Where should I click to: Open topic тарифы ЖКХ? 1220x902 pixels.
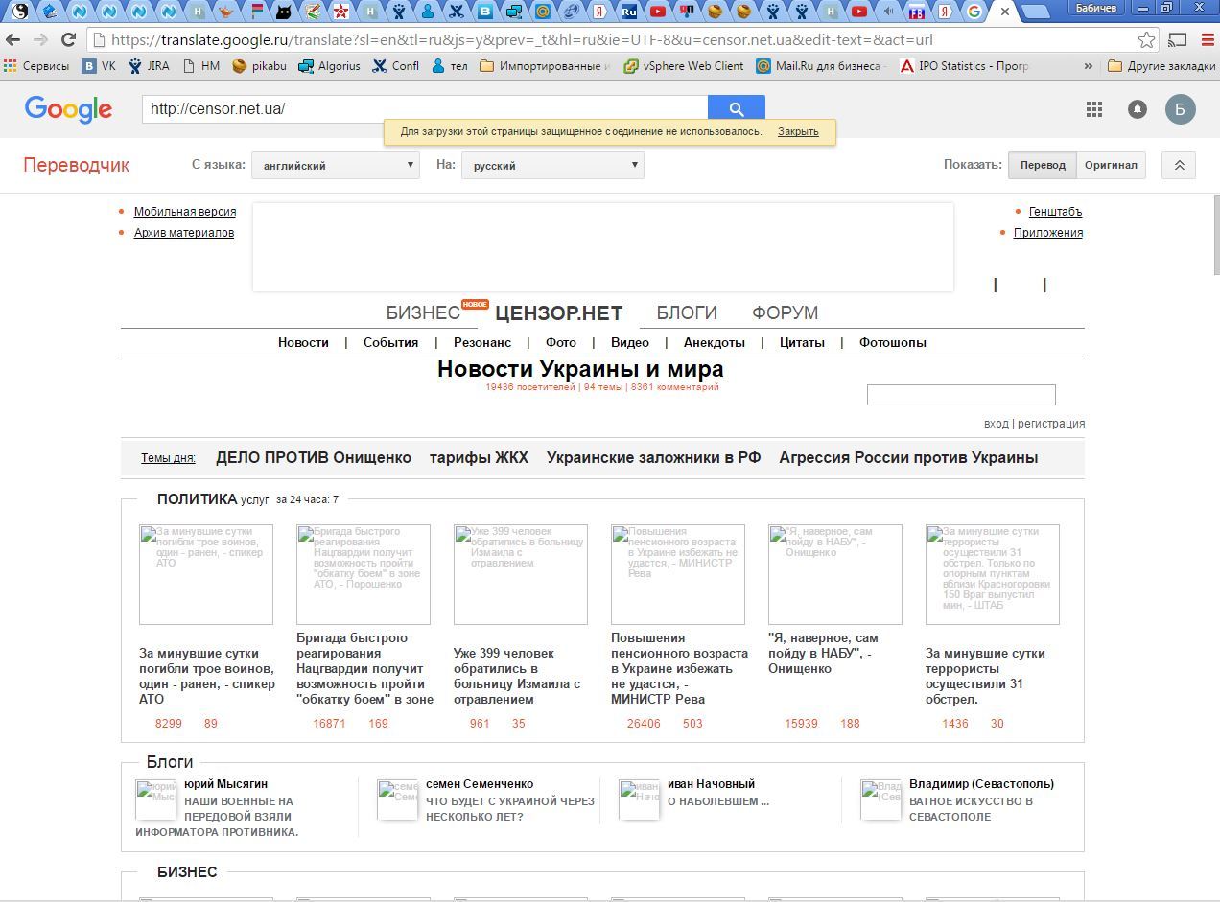(x=479, y=458)
